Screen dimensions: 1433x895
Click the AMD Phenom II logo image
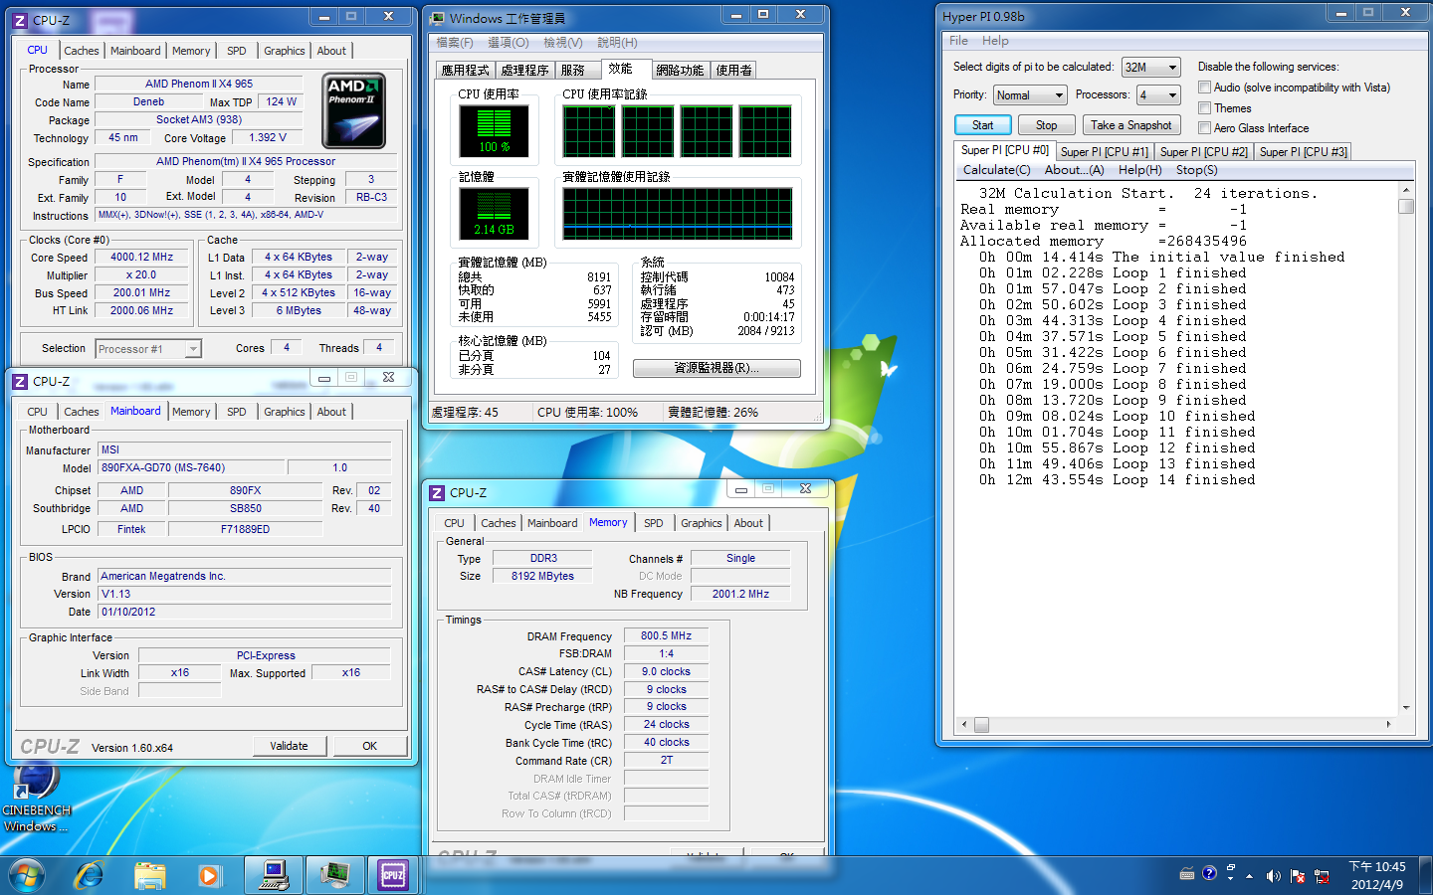pos(354,111)
